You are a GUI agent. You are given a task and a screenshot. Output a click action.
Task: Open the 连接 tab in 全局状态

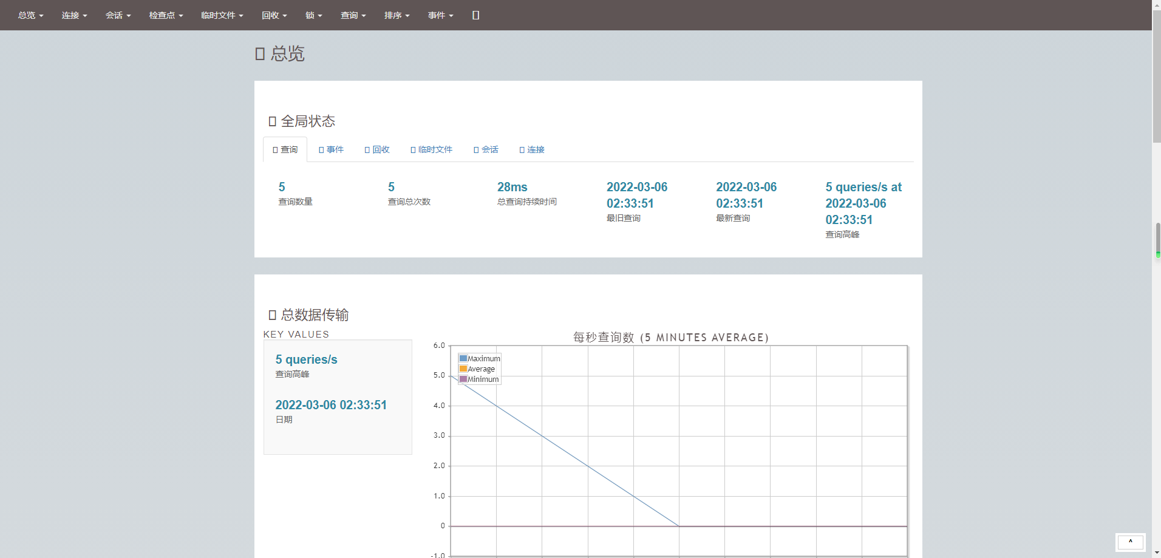(x=532, y=149)
